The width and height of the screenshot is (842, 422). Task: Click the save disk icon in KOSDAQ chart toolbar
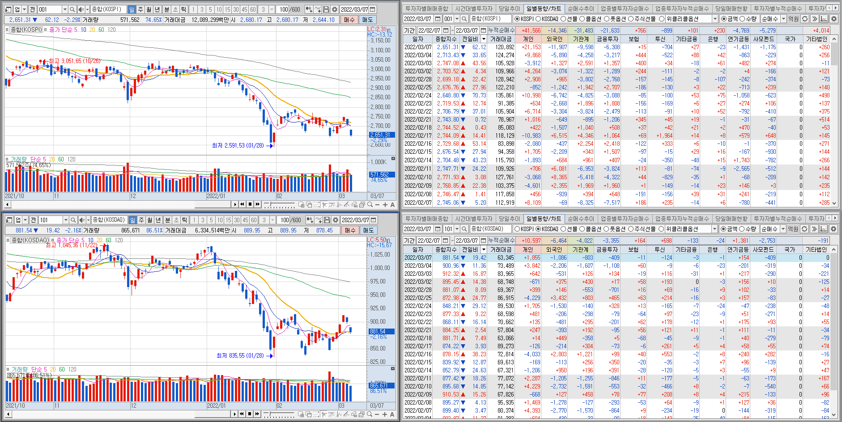[327, 220]
